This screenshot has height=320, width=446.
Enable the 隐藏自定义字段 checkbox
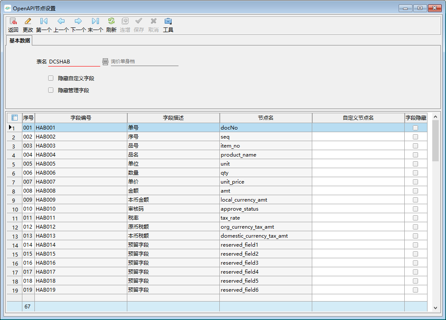coord(51,78)
